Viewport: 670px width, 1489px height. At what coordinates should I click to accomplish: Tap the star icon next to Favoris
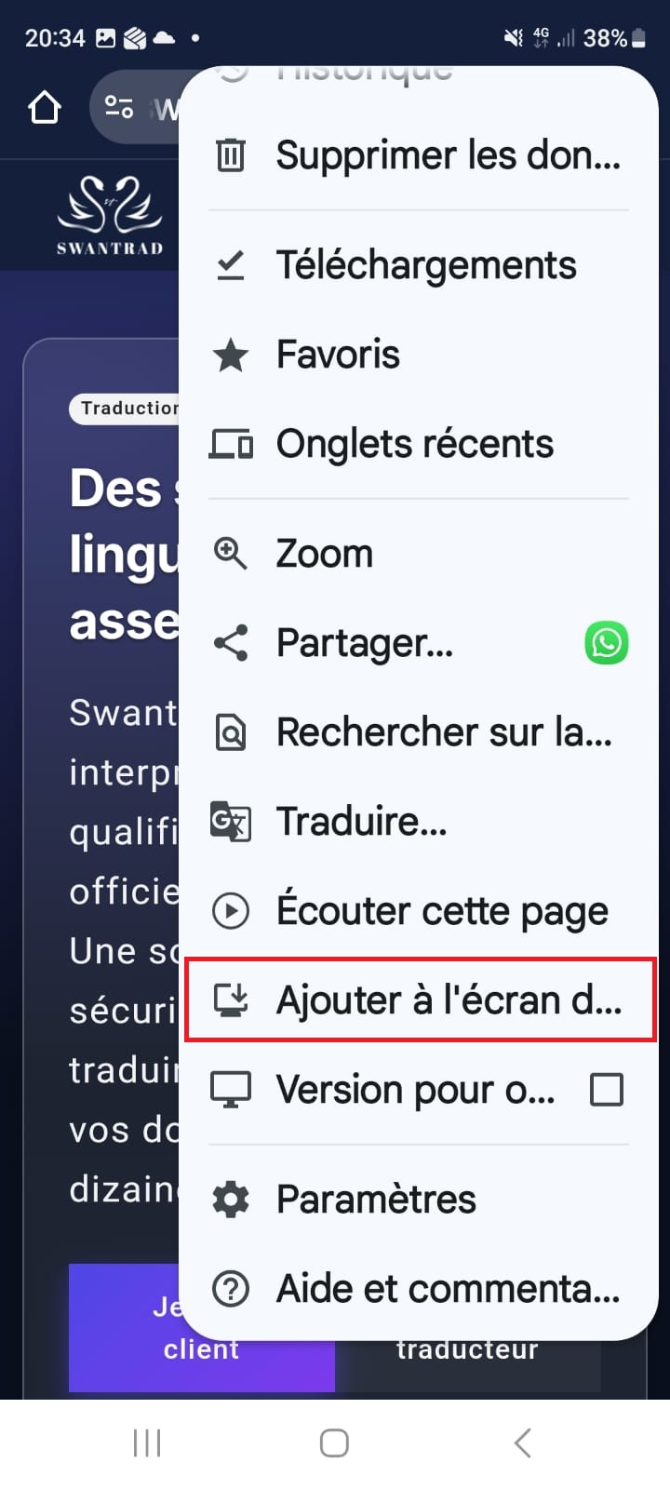pyautogui.click(x=231, y=355)
